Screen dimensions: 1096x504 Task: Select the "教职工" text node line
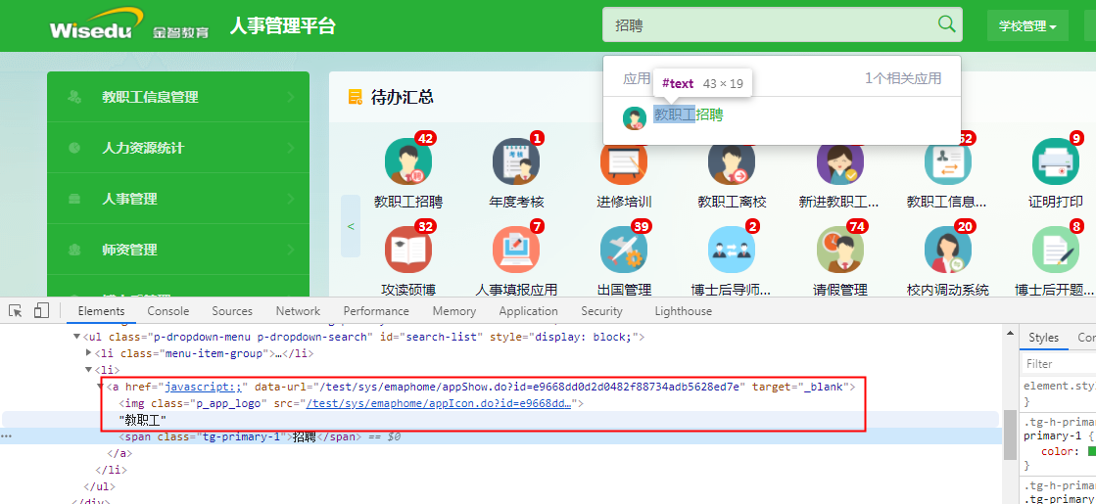point(142,420)
